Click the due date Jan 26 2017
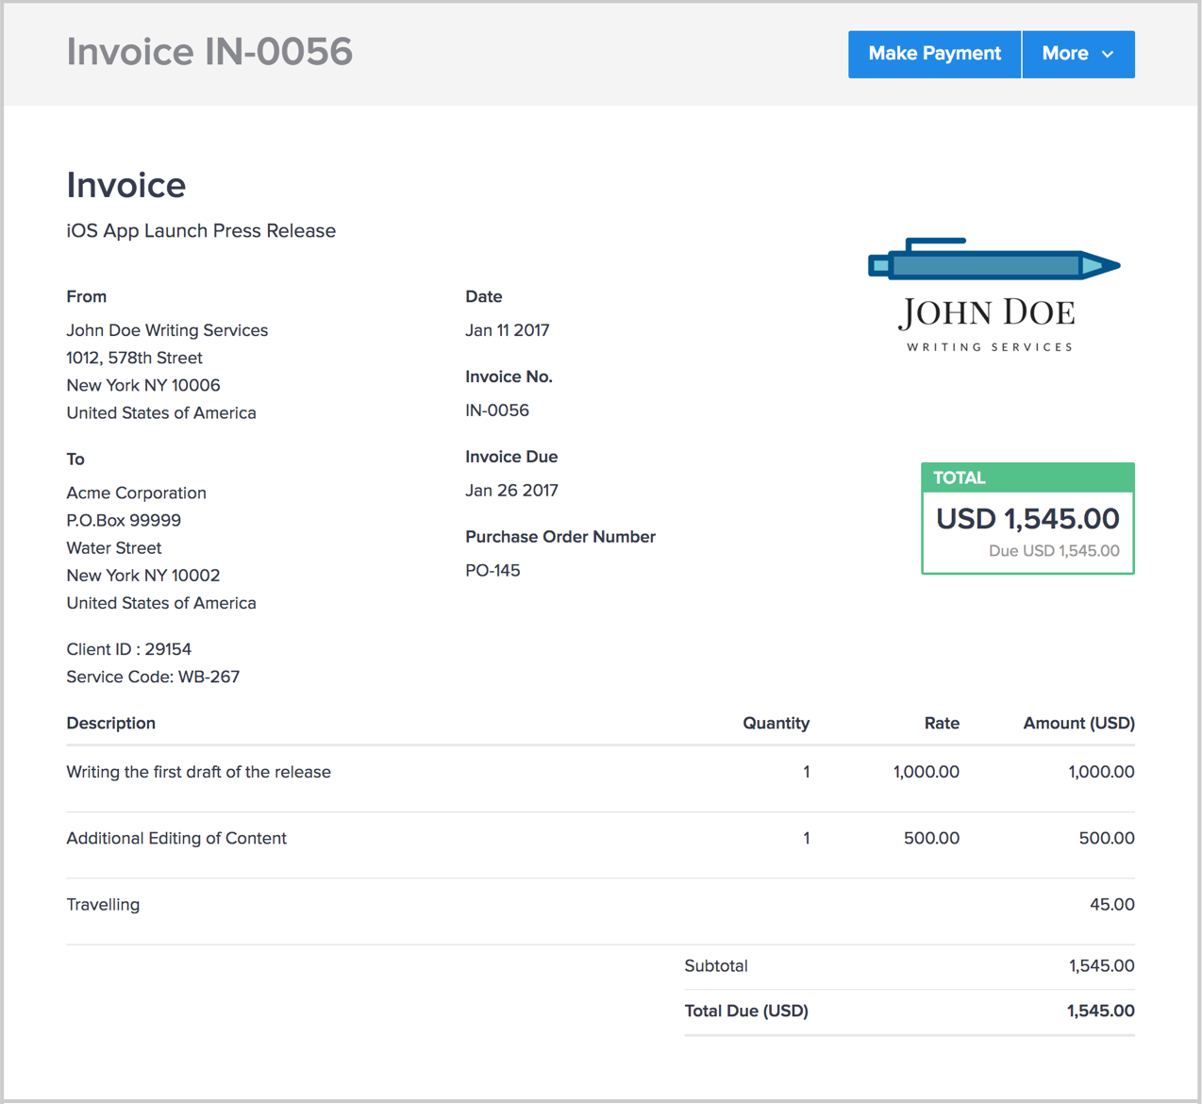 point(511,491)
